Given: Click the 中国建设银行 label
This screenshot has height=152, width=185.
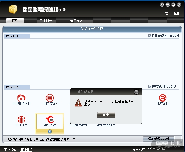Looking at the screenshot, I should click(78, 125).
